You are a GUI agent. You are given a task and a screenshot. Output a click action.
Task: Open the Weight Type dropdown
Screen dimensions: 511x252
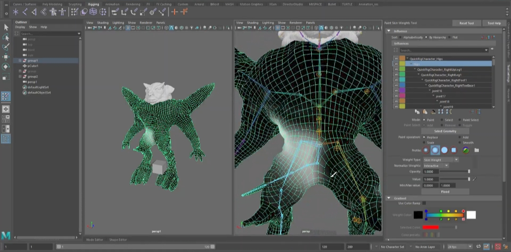(x=441, y=160)
